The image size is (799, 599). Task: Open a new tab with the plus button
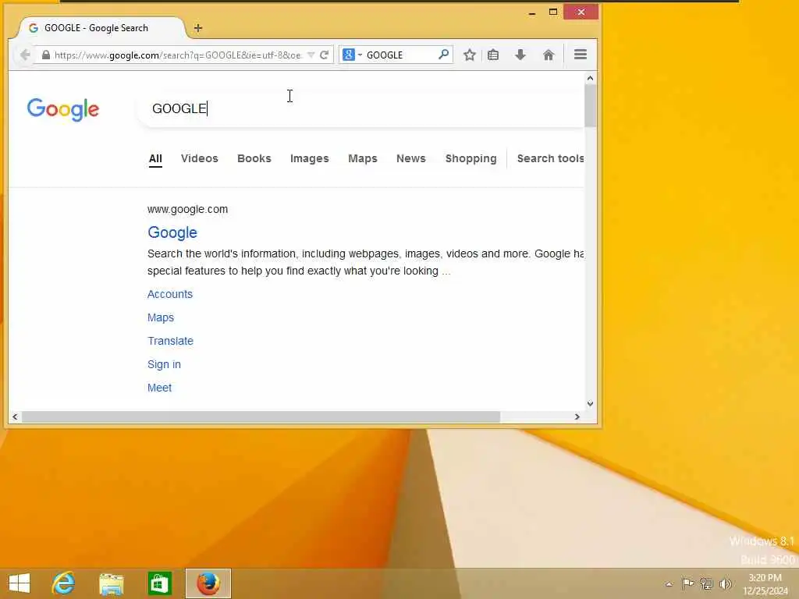[x=198, y=29]
